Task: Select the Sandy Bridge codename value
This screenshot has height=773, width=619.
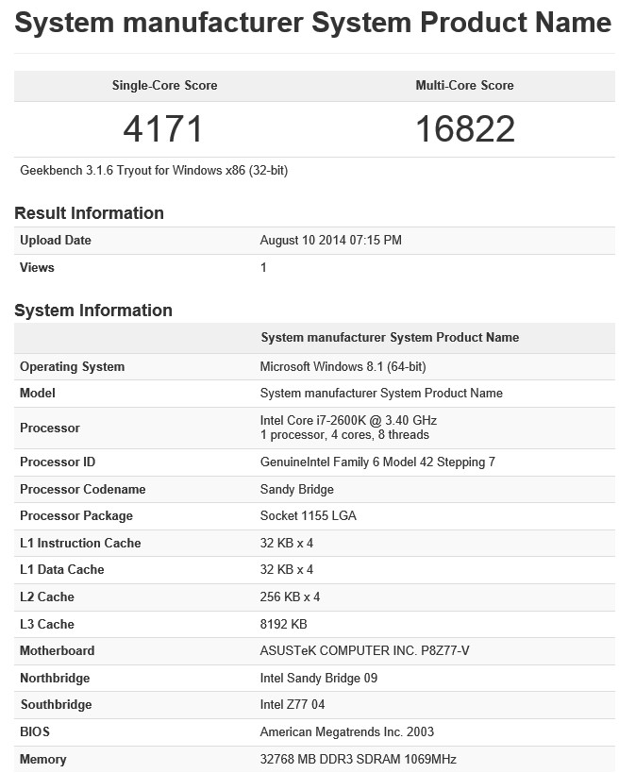Action: [296, 489]
